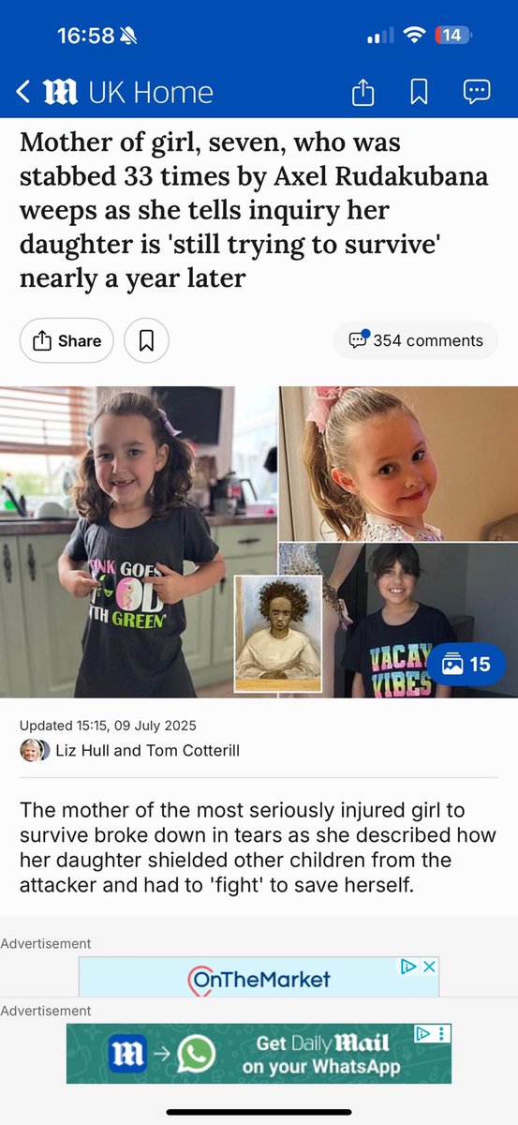Click the AdChoices triangle on OnTheMarket ad

point(408,966)
